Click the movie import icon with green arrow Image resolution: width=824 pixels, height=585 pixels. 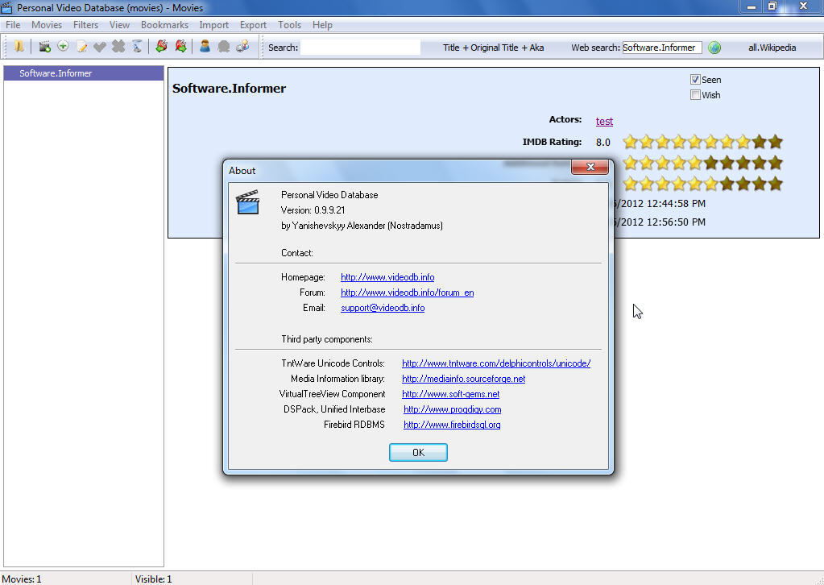161,46
